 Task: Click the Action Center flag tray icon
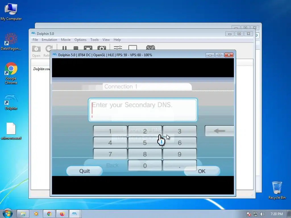(x=248, y=214)
